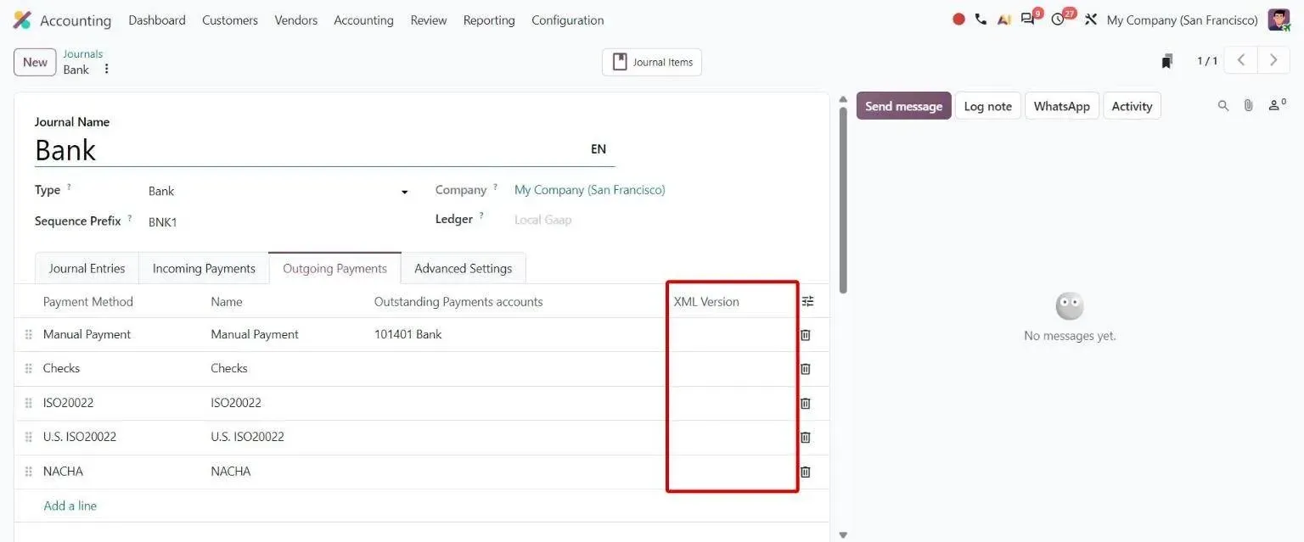This screenshot has width=1304, height=542.
Task: Click the Accounting app logo icon
Action: click(x=22, y=20)
